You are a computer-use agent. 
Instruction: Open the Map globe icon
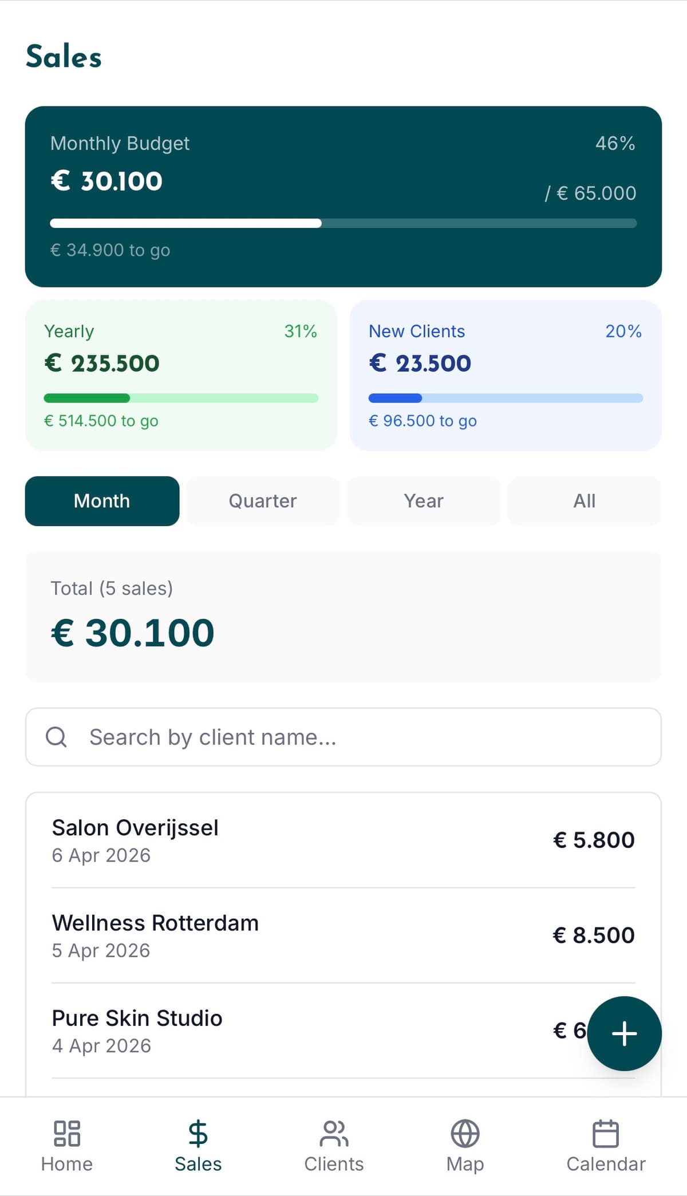(x=465, y=1134)
